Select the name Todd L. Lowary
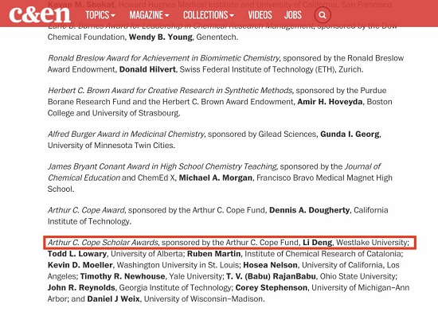 [77, 254]
